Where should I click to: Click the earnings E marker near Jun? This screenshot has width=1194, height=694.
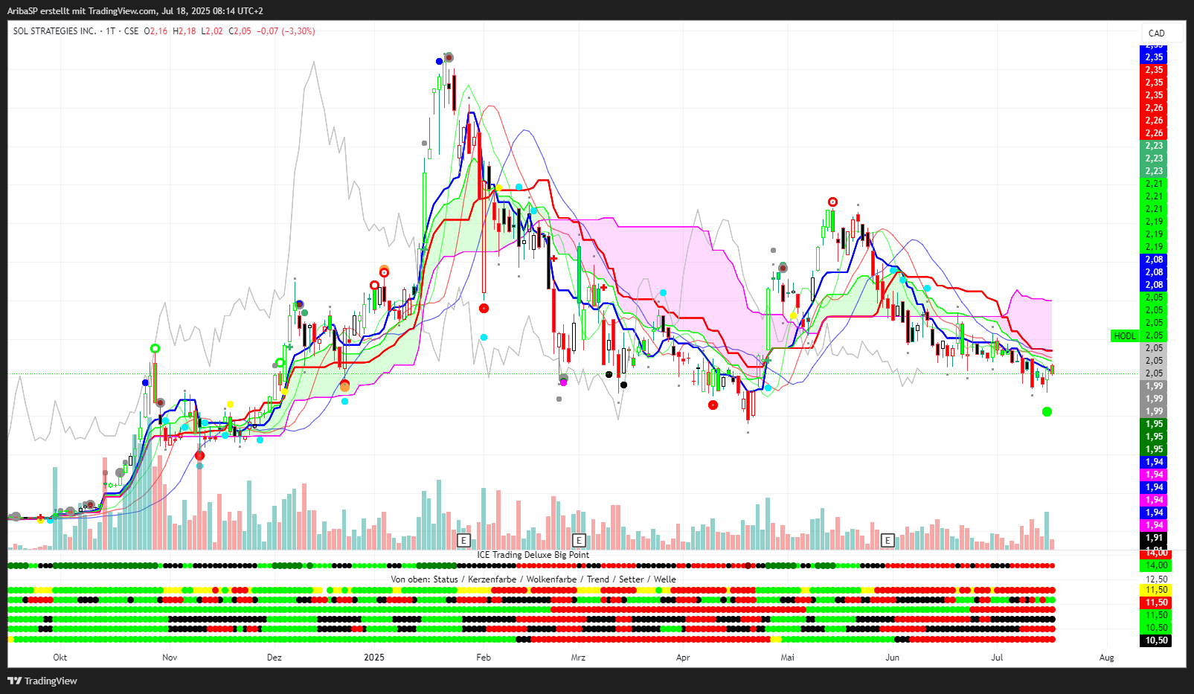coord(888,540)
